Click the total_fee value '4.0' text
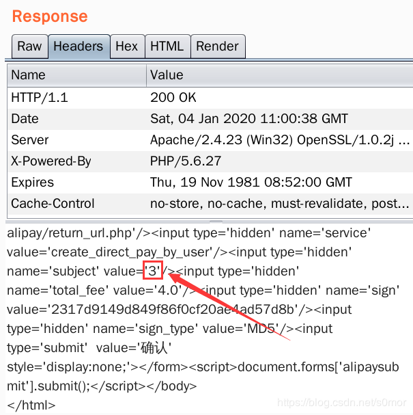The height and width of the screenshot is (415, 413). [168, 291]
